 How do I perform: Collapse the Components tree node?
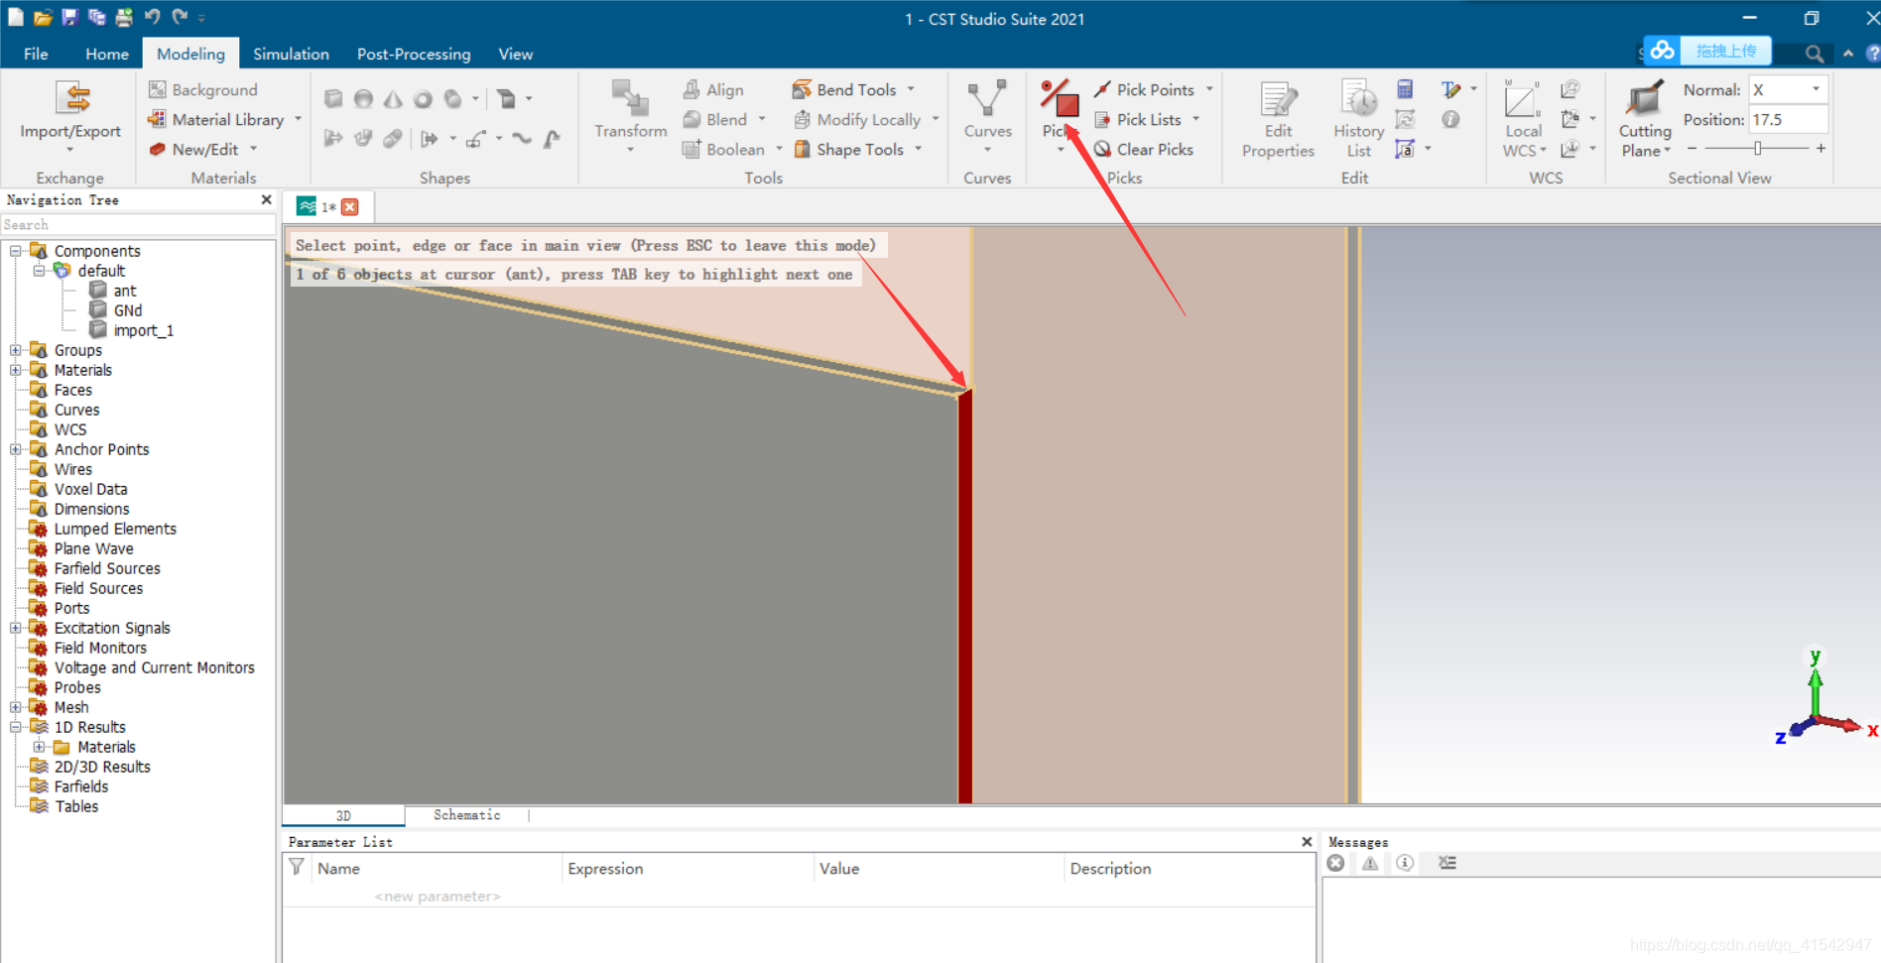tap(16, 251)
